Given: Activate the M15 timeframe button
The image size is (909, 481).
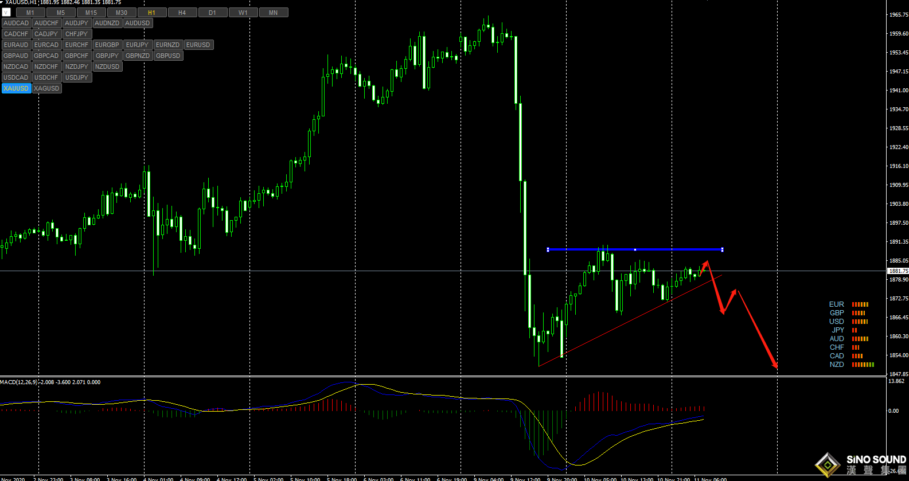Looking at the screenshot, I should point(91,13).
